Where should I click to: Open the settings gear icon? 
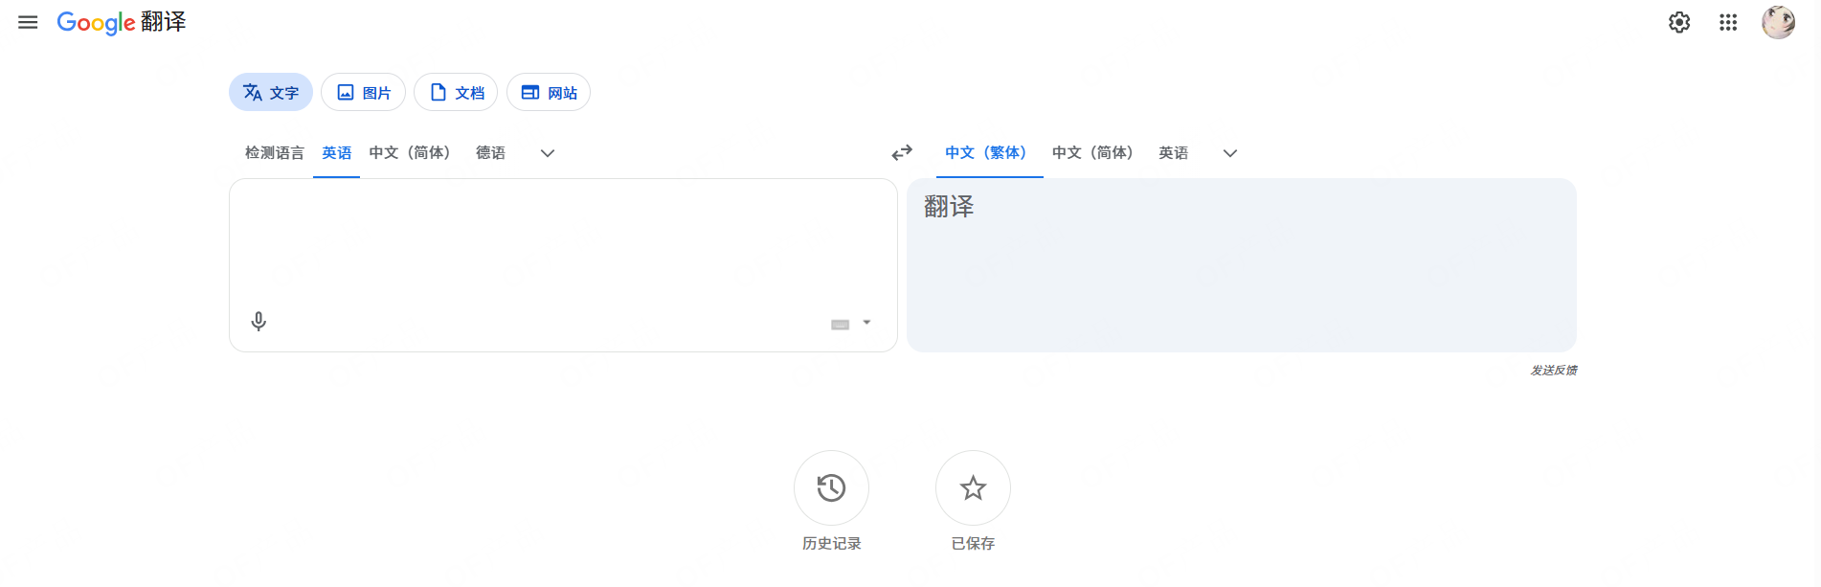click(1679, 22)
